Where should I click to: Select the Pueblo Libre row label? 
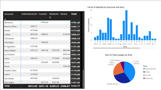[10, 70]
